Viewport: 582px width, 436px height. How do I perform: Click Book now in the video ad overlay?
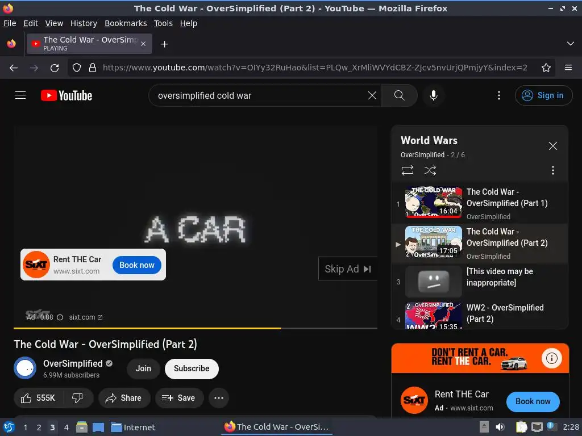pyautogui.click(x=136, y=265)
